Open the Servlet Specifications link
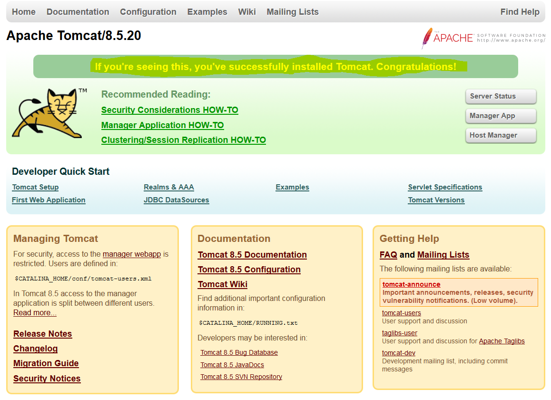The image size is (551, 400). [x=445, y=187]
